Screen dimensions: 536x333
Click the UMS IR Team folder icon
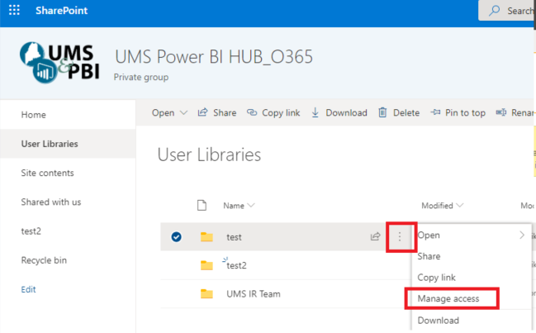pyautogui.click(x=206, y=294)
